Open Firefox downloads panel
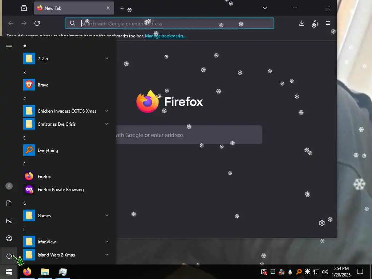 point(302,23)
